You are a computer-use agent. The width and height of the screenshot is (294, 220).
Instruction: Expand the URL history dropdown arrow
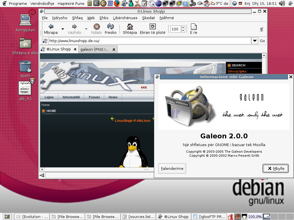255,41
